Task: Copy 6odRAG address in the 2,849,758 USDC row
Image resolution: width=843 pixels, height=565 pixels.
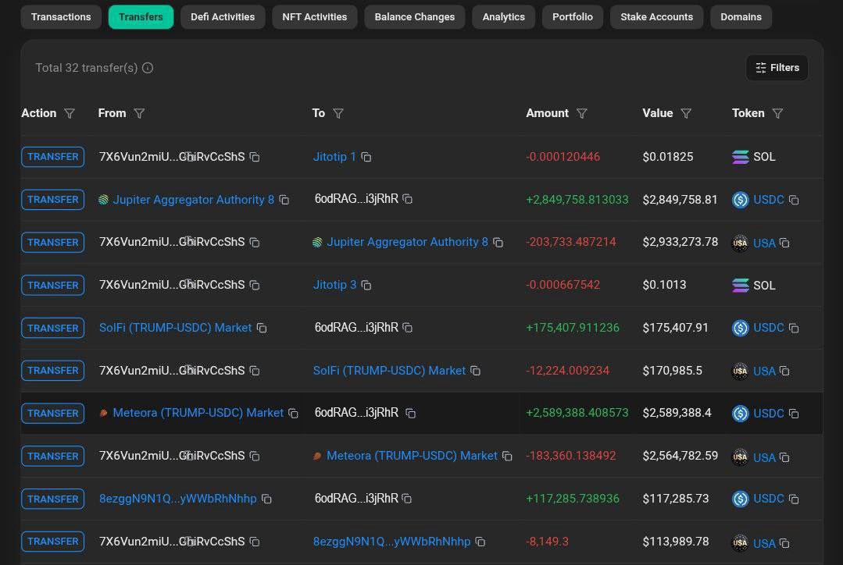Action: (408, 199)
